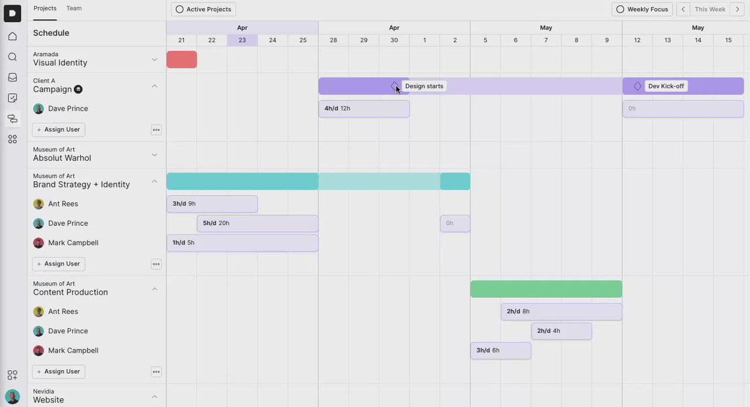The height and width of the screenshot is (407, 750).
Task: Click the Schedule heading
Action: click(51, 33)
